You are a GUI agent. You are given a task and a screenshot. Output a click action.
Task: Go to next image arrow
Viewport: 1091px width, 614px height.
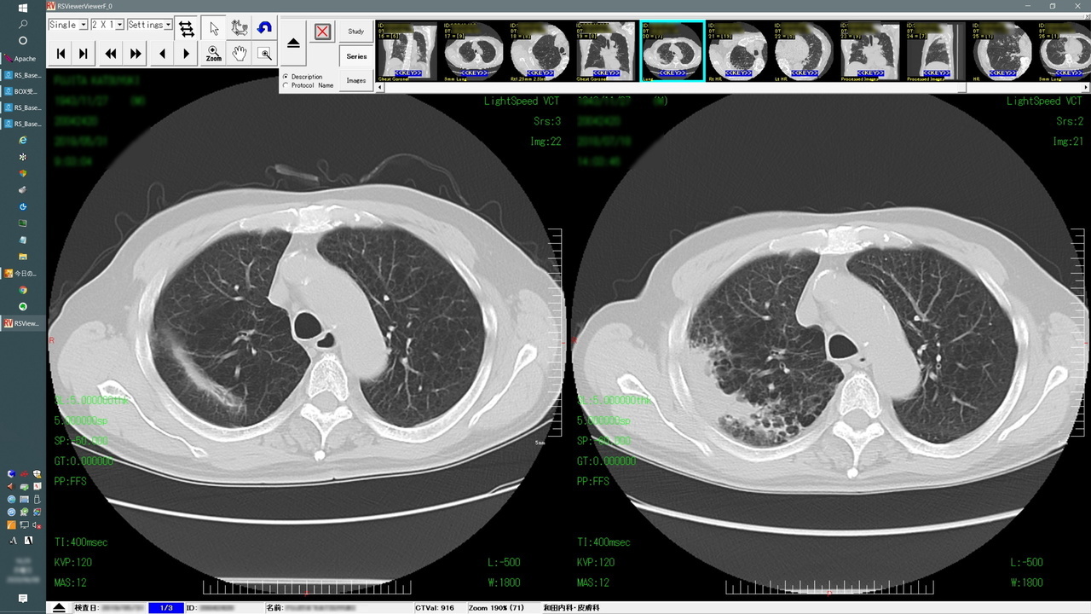[x=186, y=54]
